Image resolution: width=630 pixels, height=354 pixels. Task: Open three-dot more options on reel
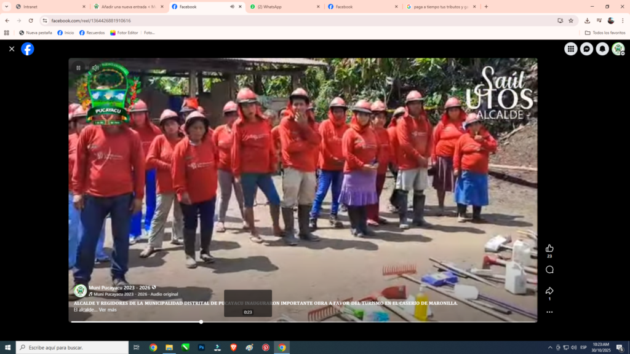click(x=549, y=312)
